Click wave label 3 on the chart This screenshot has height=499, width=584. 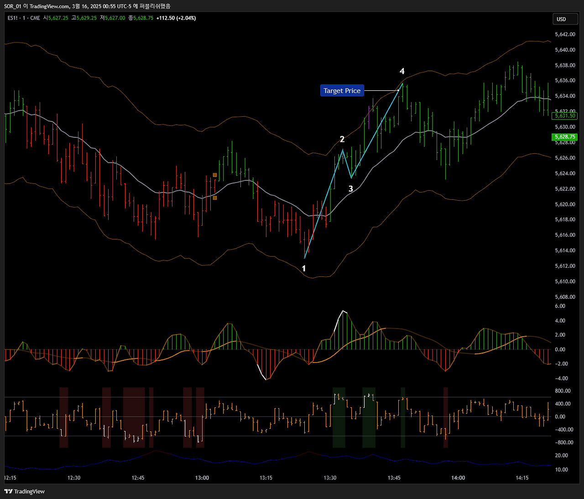point(351,189)
